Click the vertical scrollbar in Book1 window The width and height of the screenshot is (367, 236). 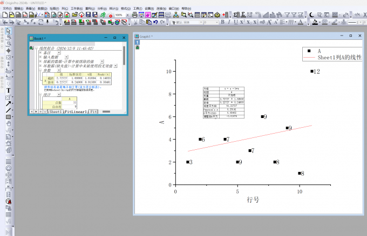tap(124, 55)
